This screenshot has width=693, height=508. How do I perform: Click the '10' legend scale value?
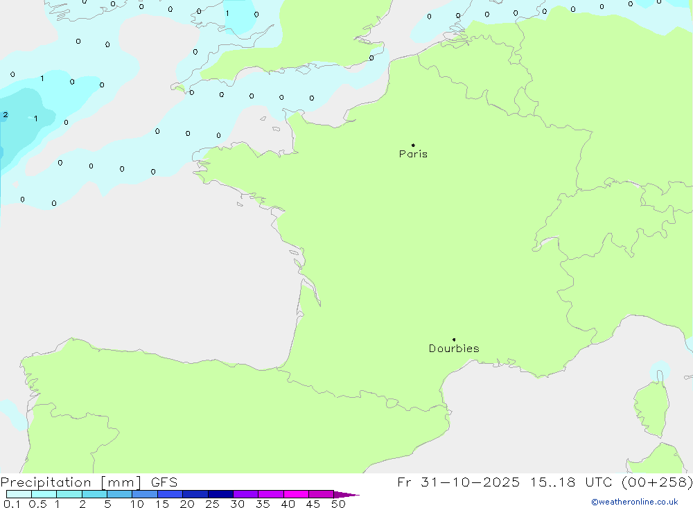pos(137,504)
